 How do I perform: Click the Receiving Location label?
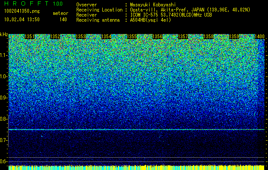99,10
